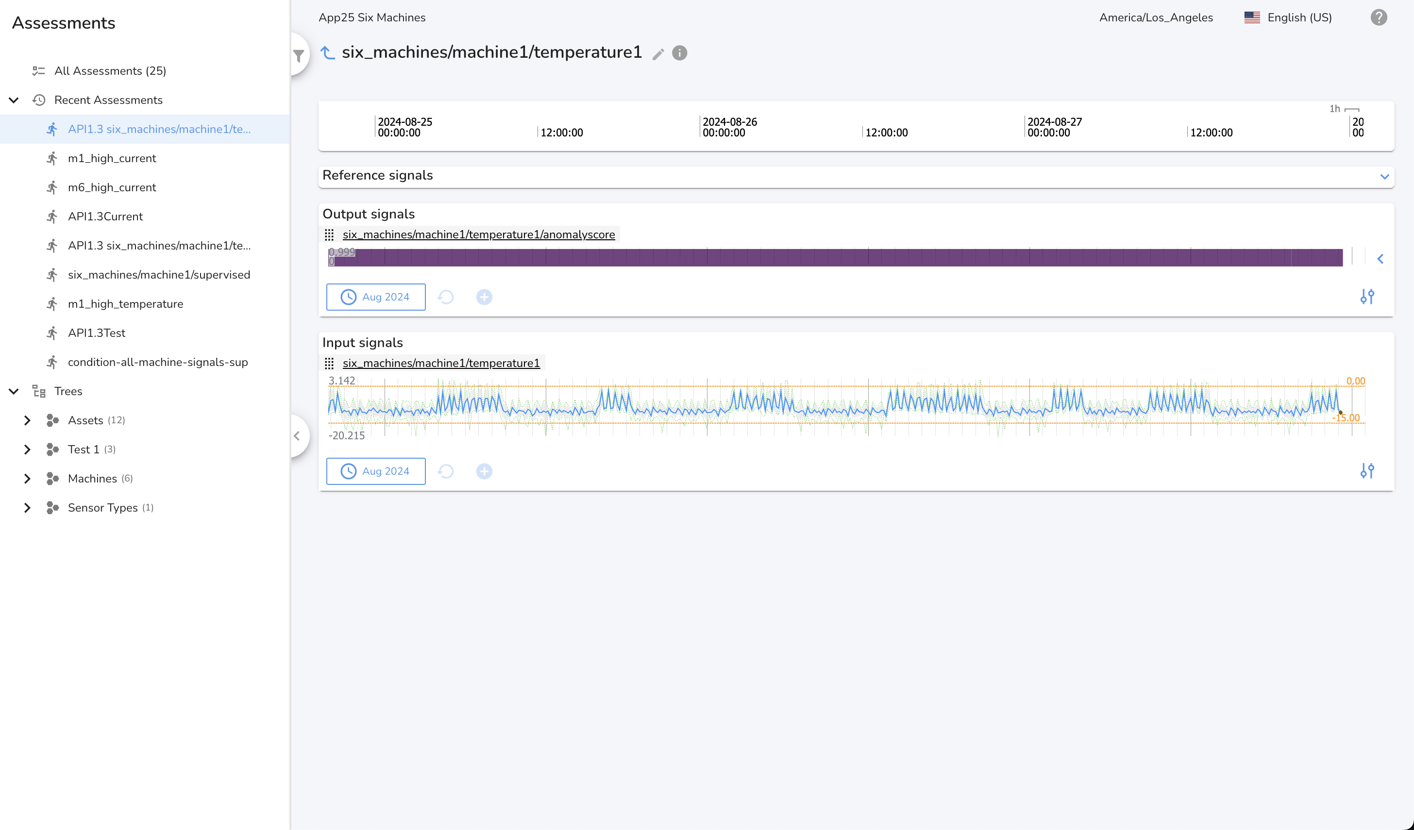The image size is (1414, 830).
Task: Click Aug 2024 button under Output signals
Action: (376, 297)
